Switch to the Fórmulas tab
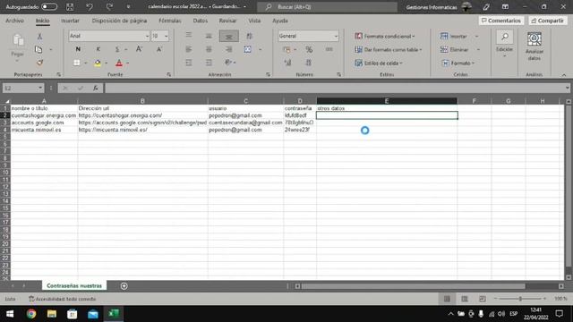The image size is (573, 322). tap(170, 21)
